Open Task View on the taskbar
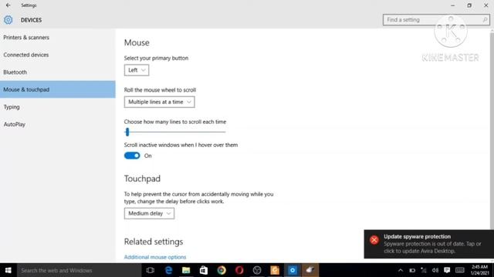The height and width of the screenshot is (277, 494). (151, 270)
